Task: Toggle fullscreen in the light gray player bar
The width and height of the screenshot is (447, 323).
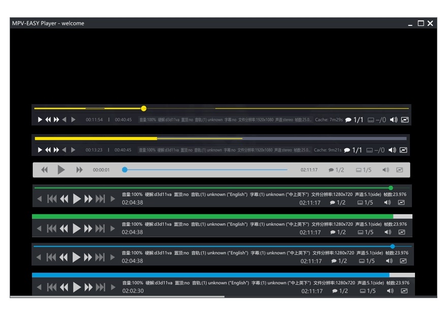Action: [400, 170]
